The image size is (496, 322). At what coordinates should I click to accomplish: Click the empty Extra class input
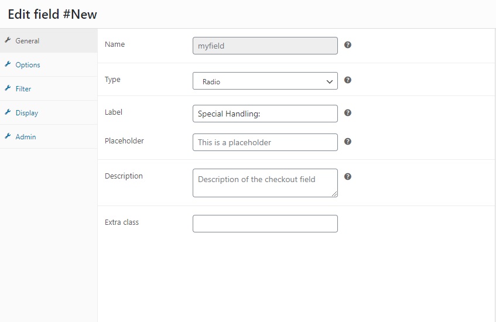pyautogui.click(x=265, y=224)
